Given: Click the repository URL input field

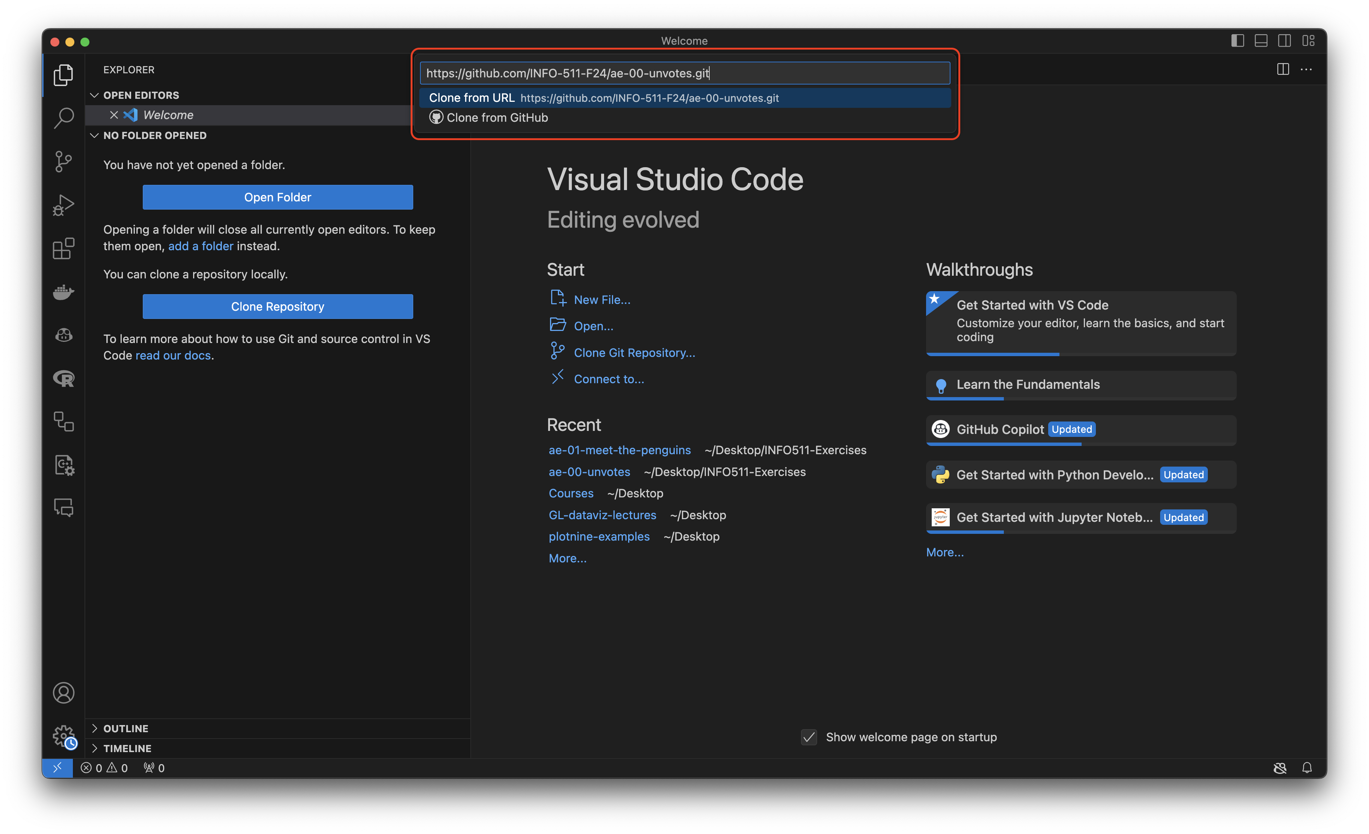Looking at the screenshot, I should click(x=684, y=73).
